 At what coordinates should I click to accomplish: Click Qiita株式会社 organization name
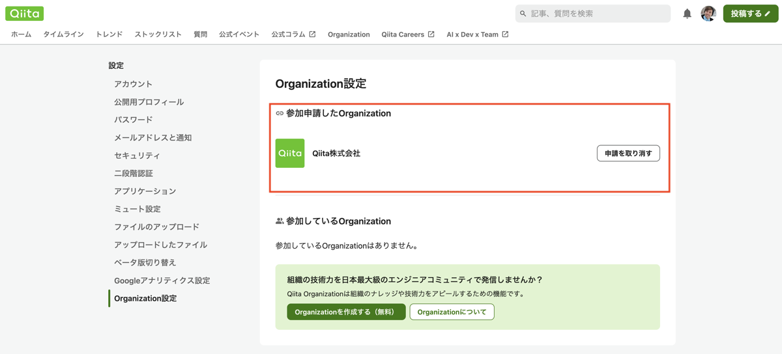pyautogui.click(x=336, y=154)
